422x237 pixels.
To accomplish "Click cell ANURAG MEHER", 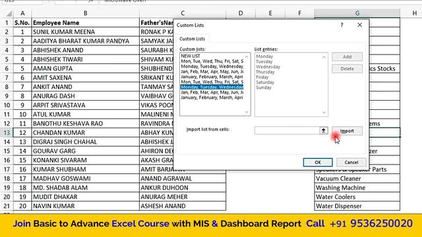I will tap(183, 197).
